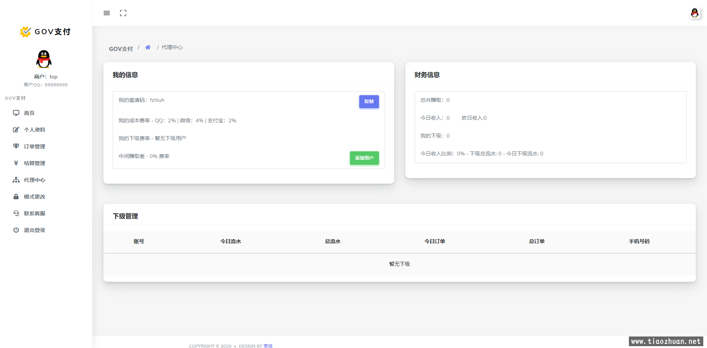
Task: Click the diamond icon beside 订单管理
Action: [x=16, y=146]
